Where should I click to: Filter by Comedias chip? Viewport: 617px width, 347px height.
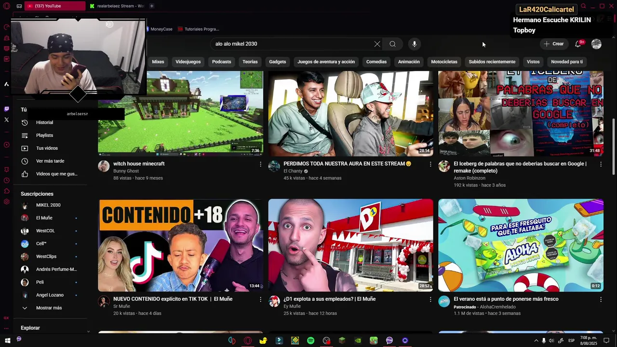click(376, 62)
